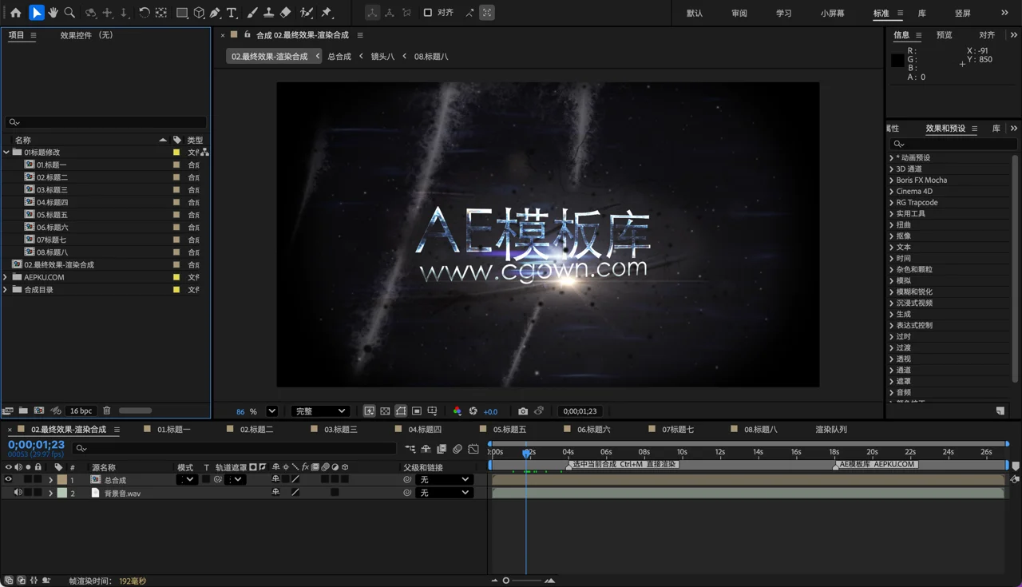Screen dimensions: 1022x587
Task: Open the region of interest button
Action: click(x=417, y=411)
